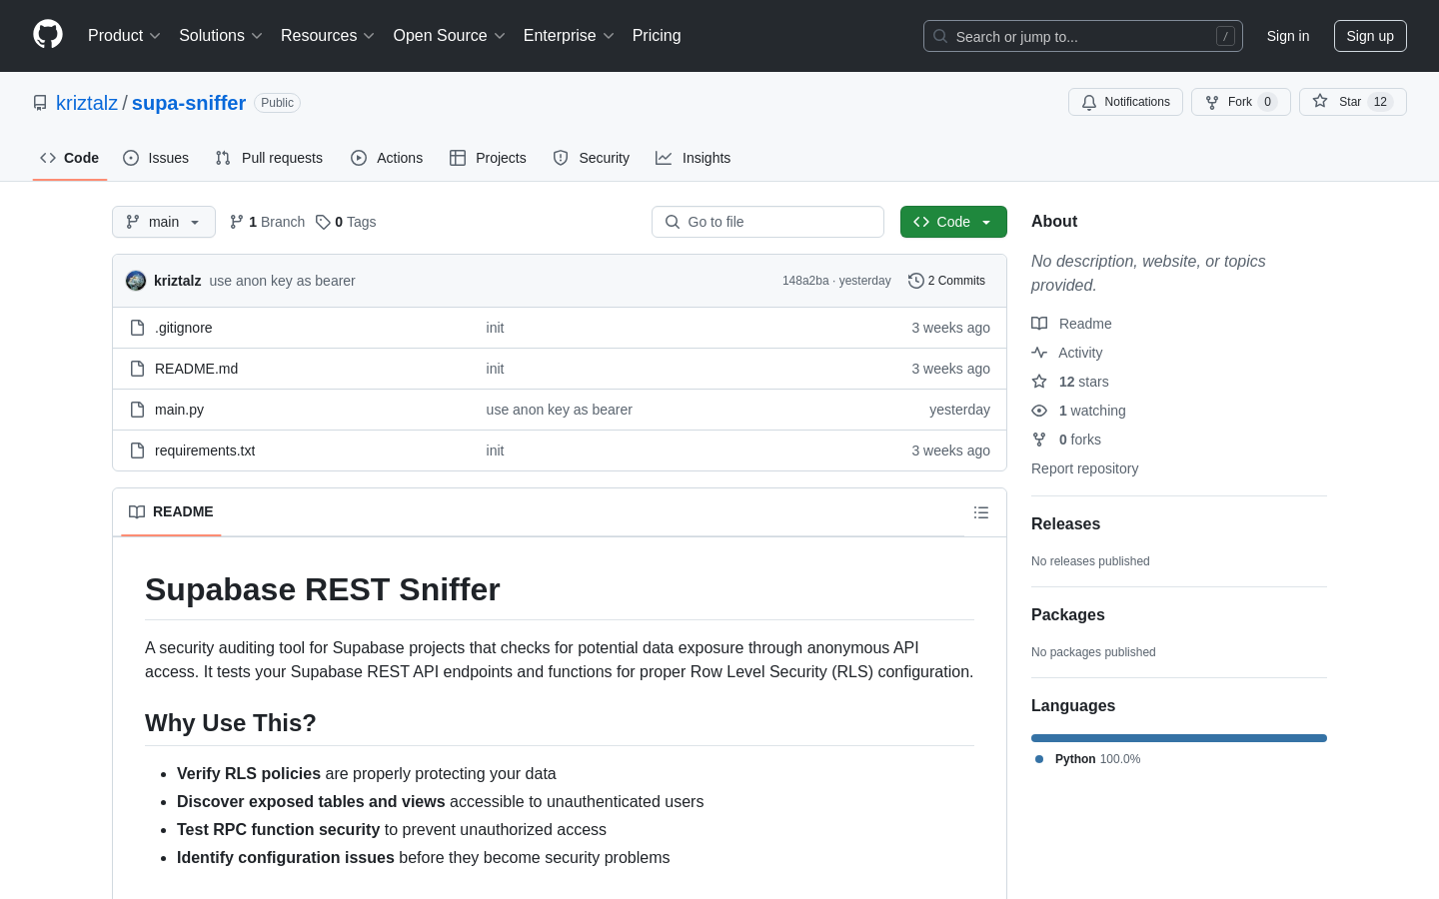View the 2 Commits history
Viewport: 1439px width, 899px height.
point(947,281)
